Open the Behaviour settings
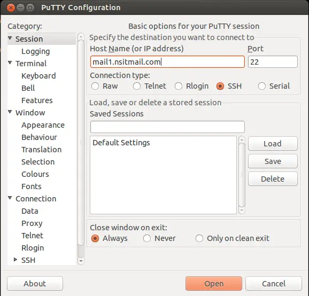Screen dimensions: 309x296 (x=39, y=137)
